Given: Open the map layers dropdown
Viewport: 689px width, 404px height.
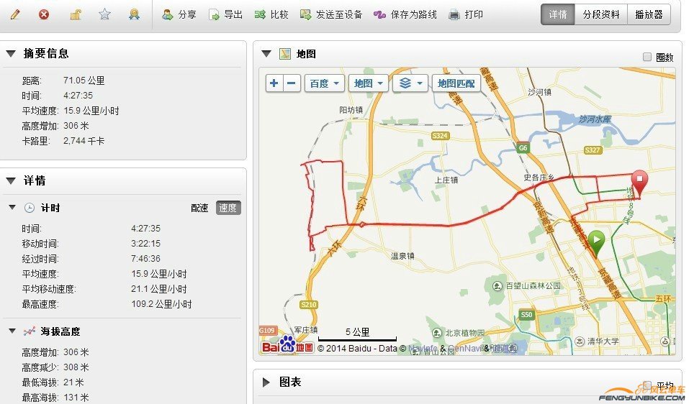Looking at the screenshot, I should [411, 83].
